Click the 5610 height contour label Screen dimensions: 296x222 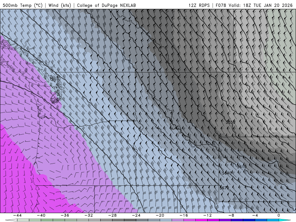click(x=242, y=167)
